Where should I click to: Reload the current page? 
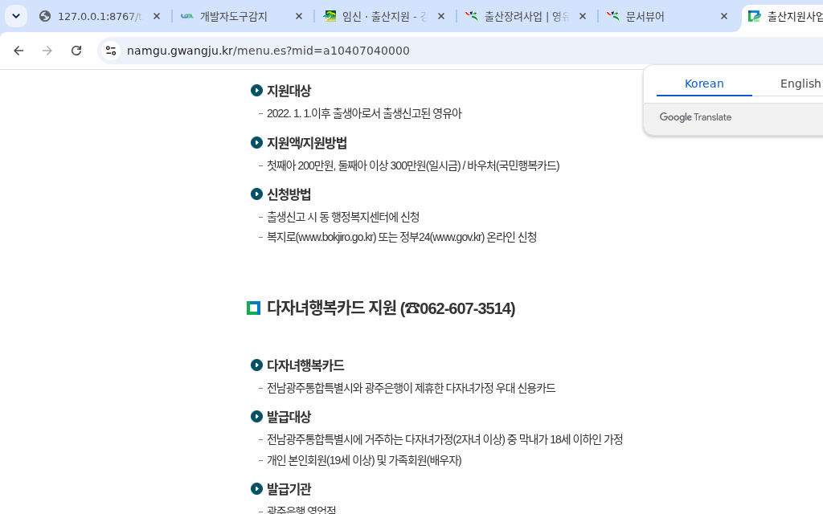pos(76,51)
